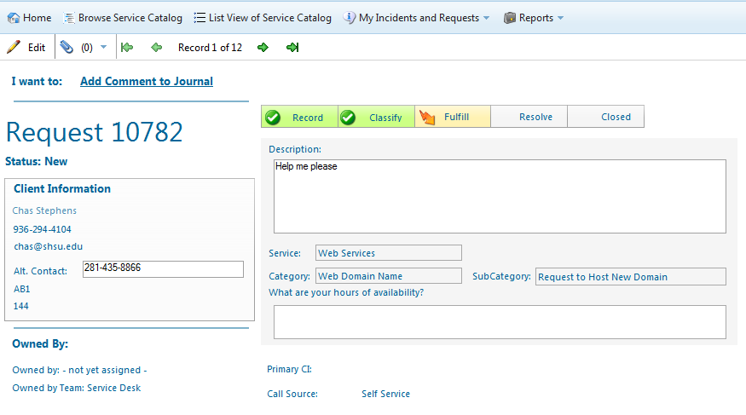Click 'Owned by: - not yet assigned -'

79,370
